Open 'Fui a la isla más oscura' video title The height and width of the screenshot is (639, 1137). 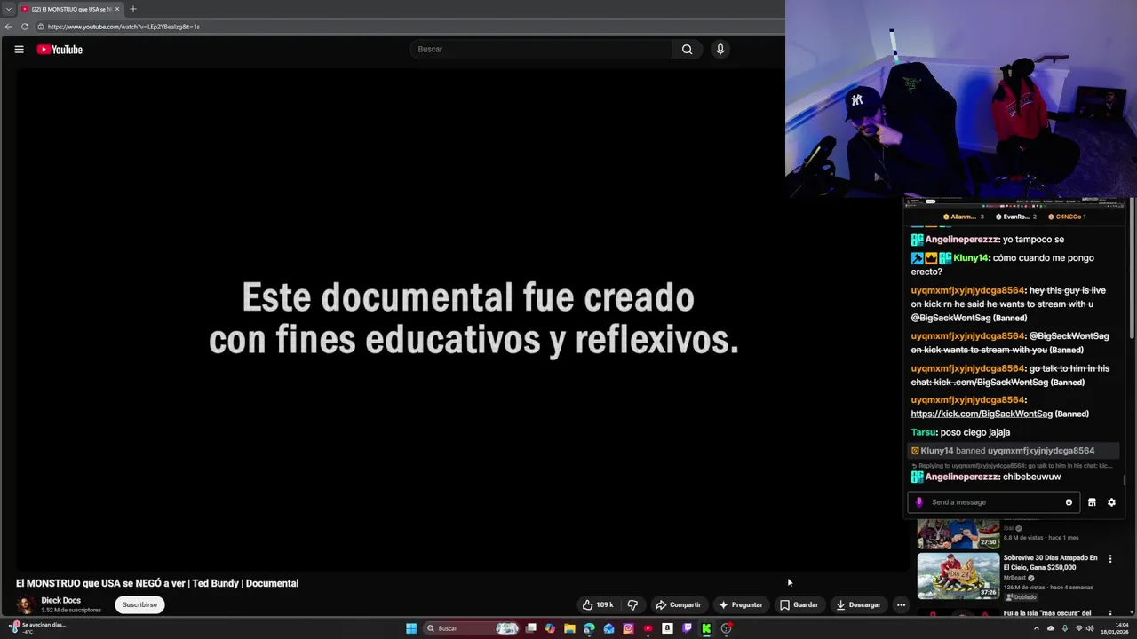click(1046, 613)
